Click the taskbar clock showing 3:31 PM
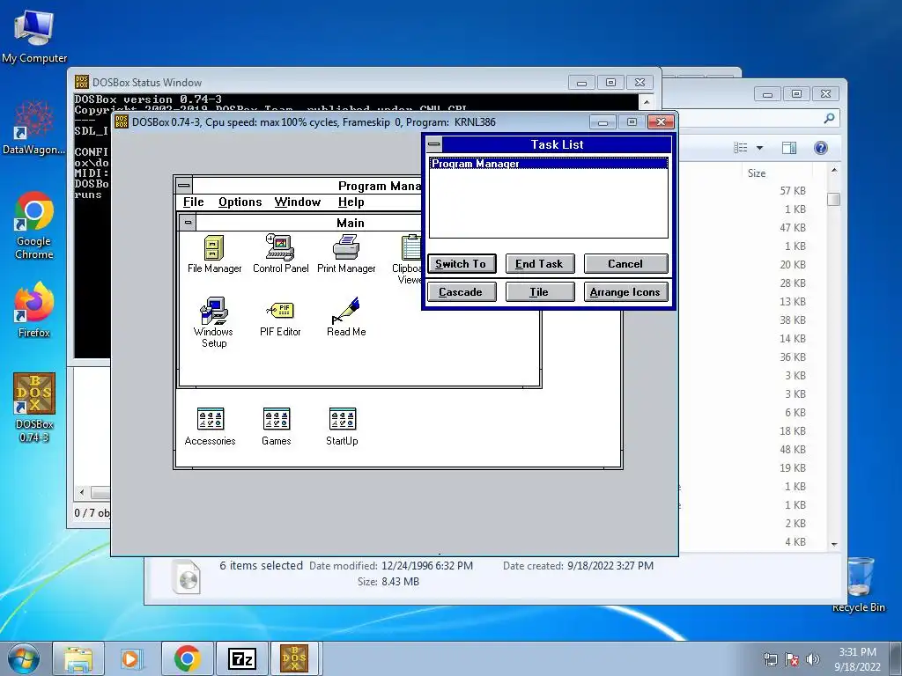 point(857,659)
